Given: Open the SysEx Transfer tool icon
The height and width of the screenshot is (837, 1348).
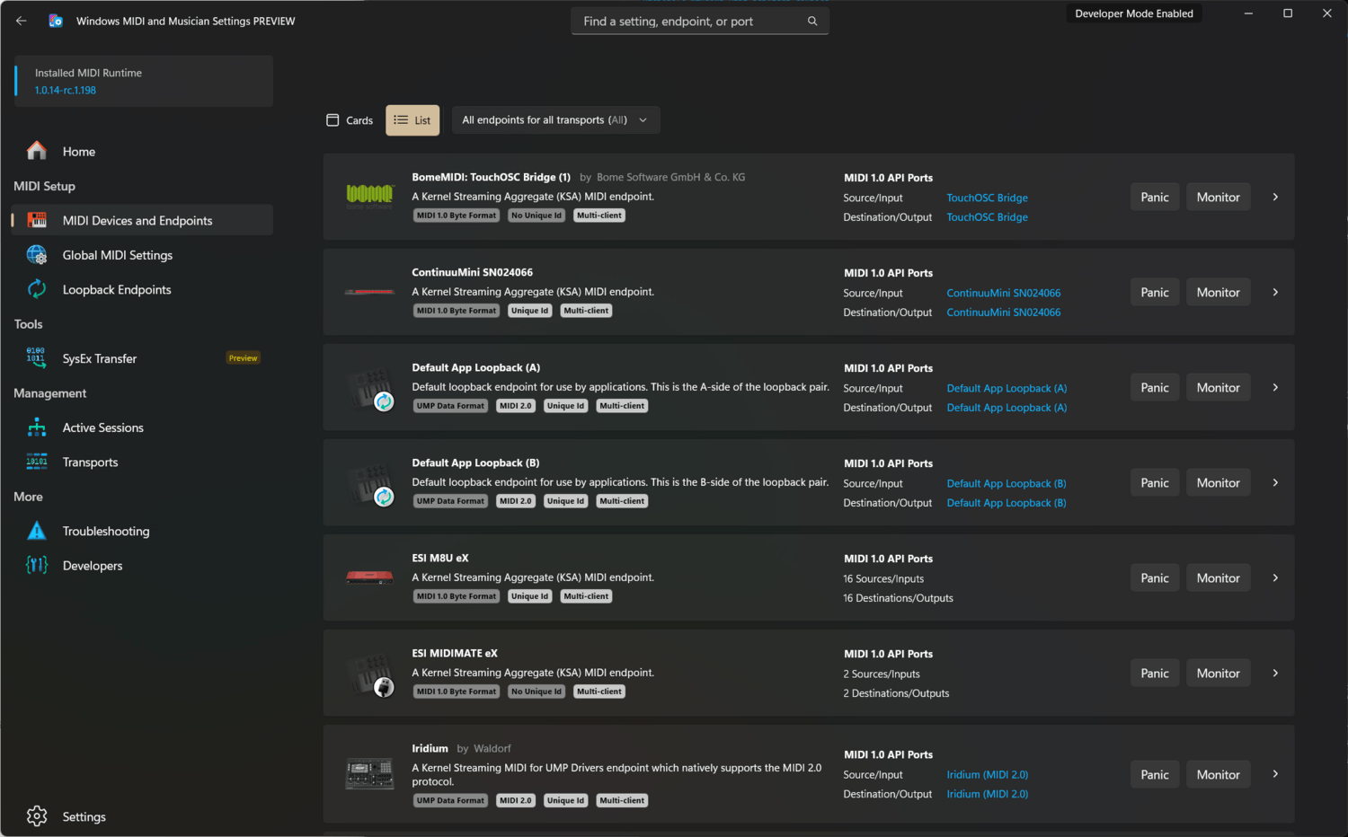Looking at the screenshot, I should pos(36,357).
